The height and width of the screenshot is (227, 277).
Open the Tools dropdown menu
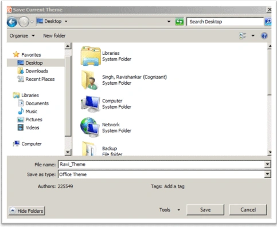[x=170, y=210]
